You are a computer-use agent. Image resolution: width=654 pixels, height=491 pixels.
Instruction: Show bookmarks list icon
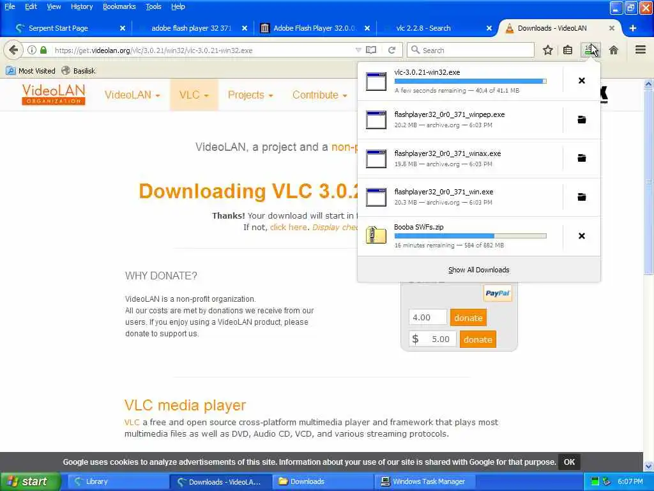(568, 50)
